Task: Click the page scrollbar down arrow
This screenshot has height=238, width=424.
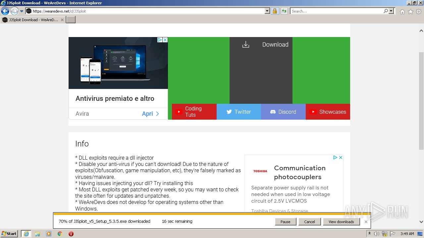Action: [x=421, y=222]
